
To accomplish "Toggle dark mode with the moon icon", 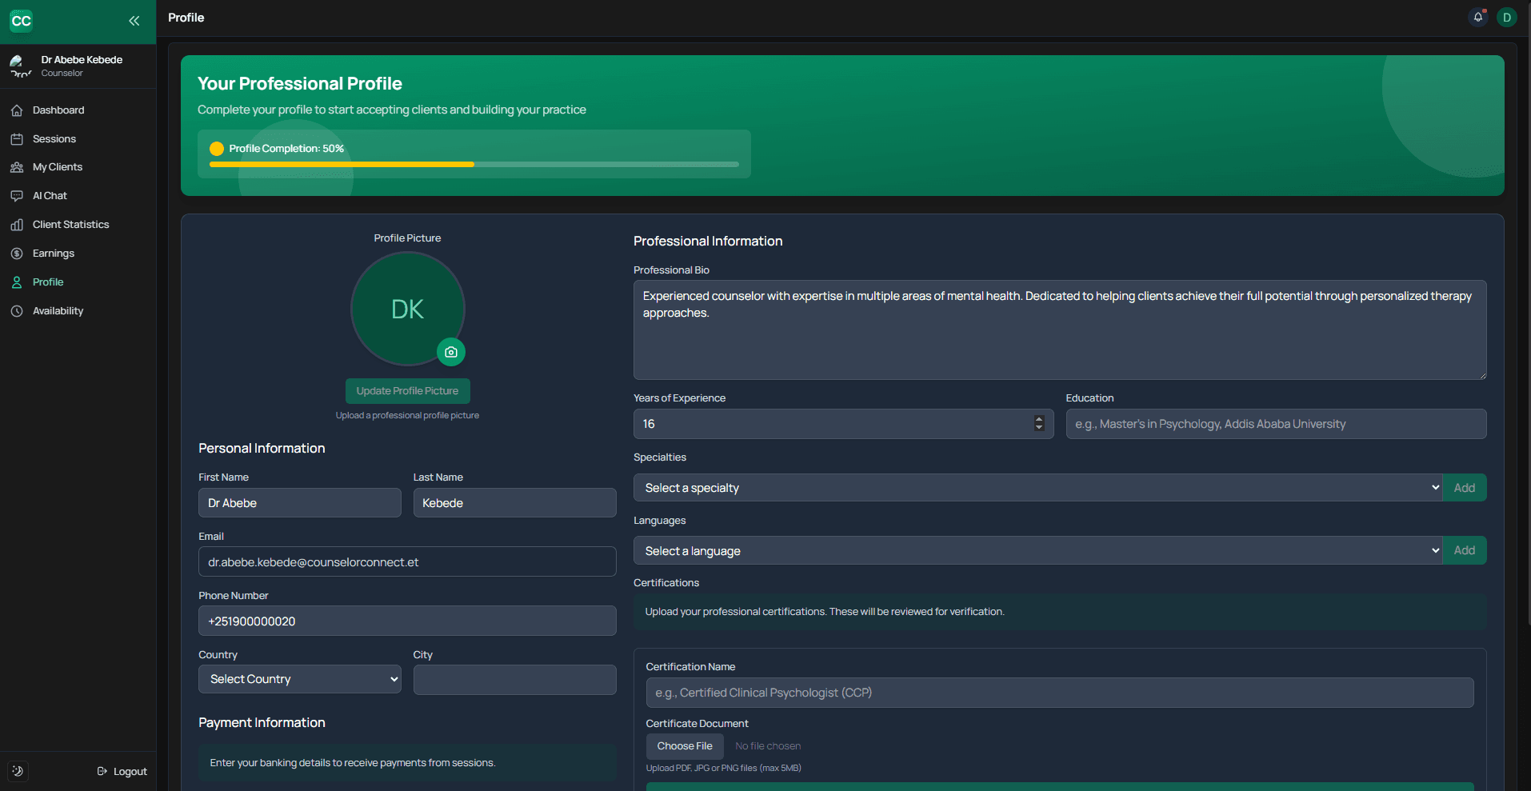I will (18, 770).
